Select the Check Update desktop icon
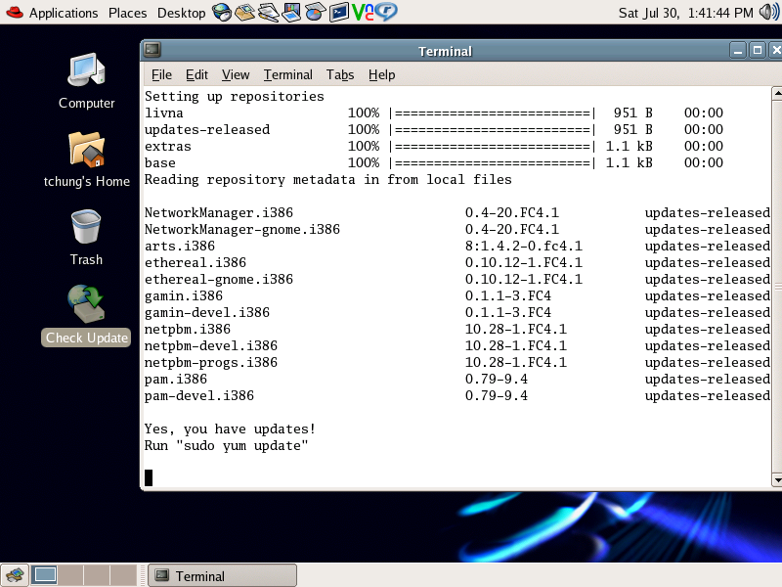Viewport: 782px width, 587px height. pos(86,315)
